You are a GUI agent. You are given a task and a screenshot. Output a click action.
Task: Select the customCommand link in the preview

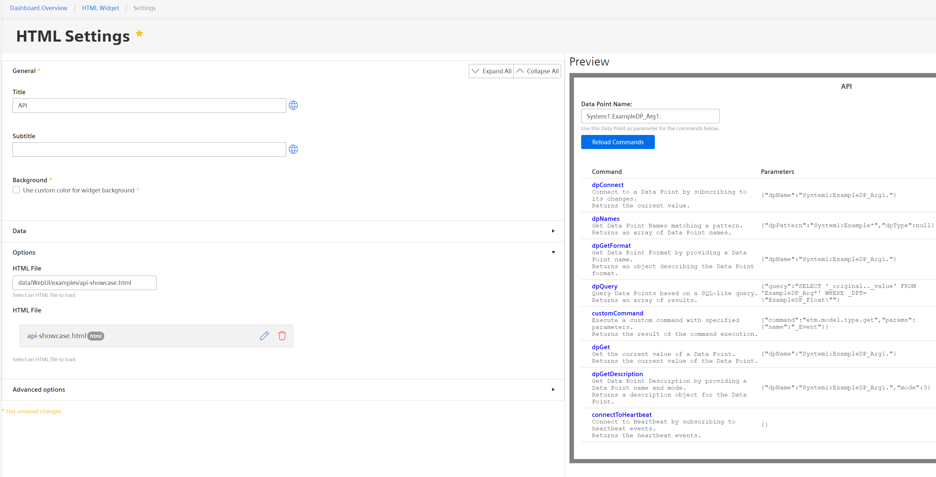point(617,313)
